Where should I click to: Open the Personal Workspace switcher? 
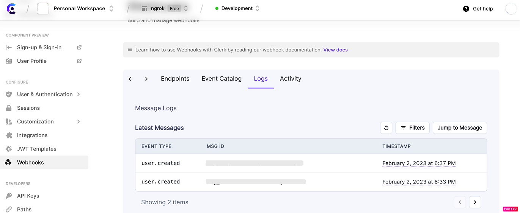coord(111,8)
